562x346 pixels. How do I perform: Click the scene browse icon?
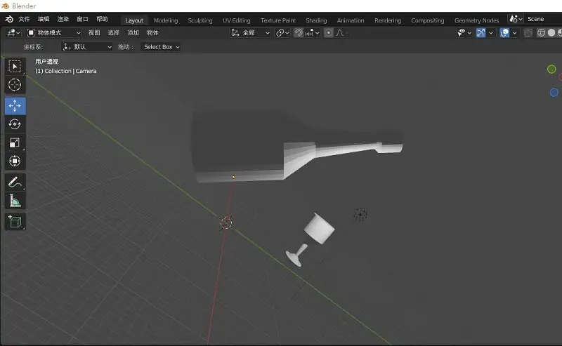tap(516, 19)
